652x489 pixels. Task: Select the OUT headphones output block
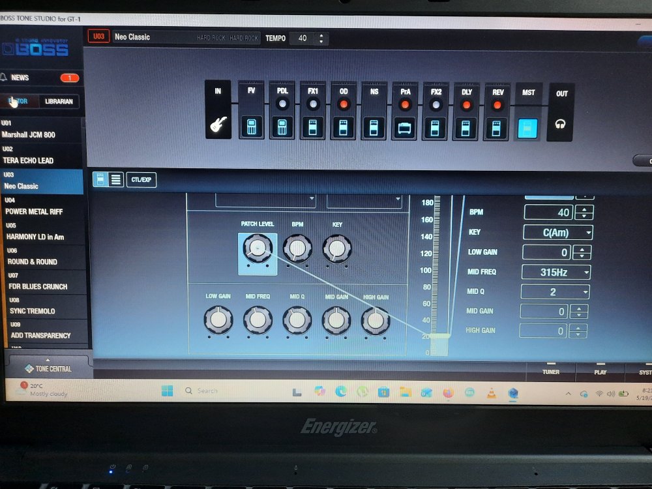tap(560, 112)
